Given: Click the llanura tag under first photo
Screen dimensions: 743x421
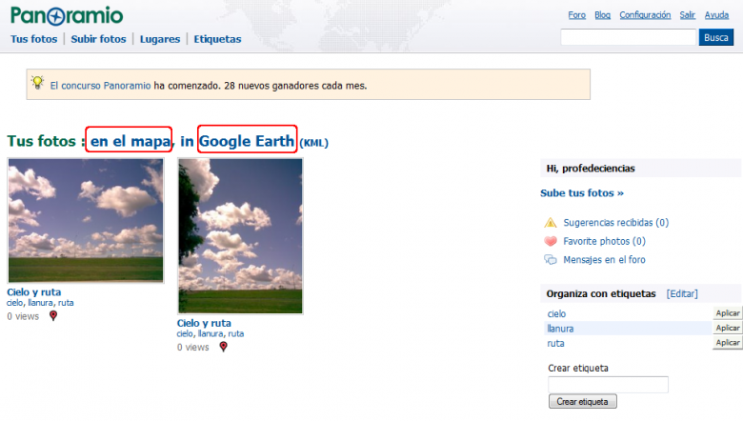Looking at the screenshot, I should click(40, 303).
